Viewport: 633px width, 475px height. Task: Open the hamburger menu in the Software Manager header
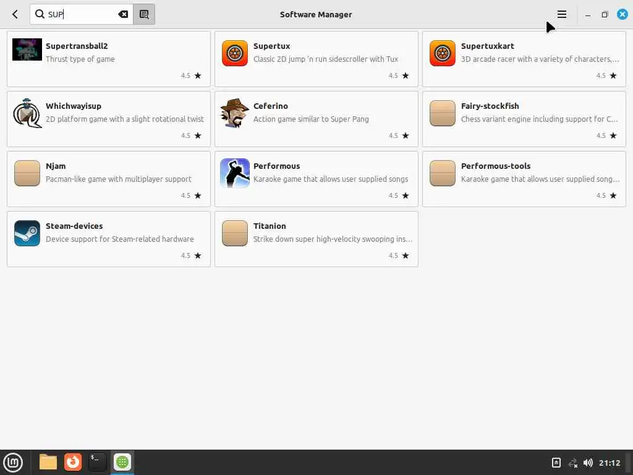561,15
